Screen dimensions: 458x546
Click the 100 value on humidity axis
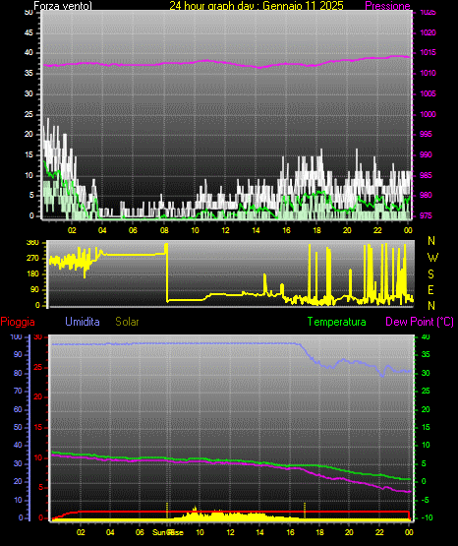tap(16, 336)
